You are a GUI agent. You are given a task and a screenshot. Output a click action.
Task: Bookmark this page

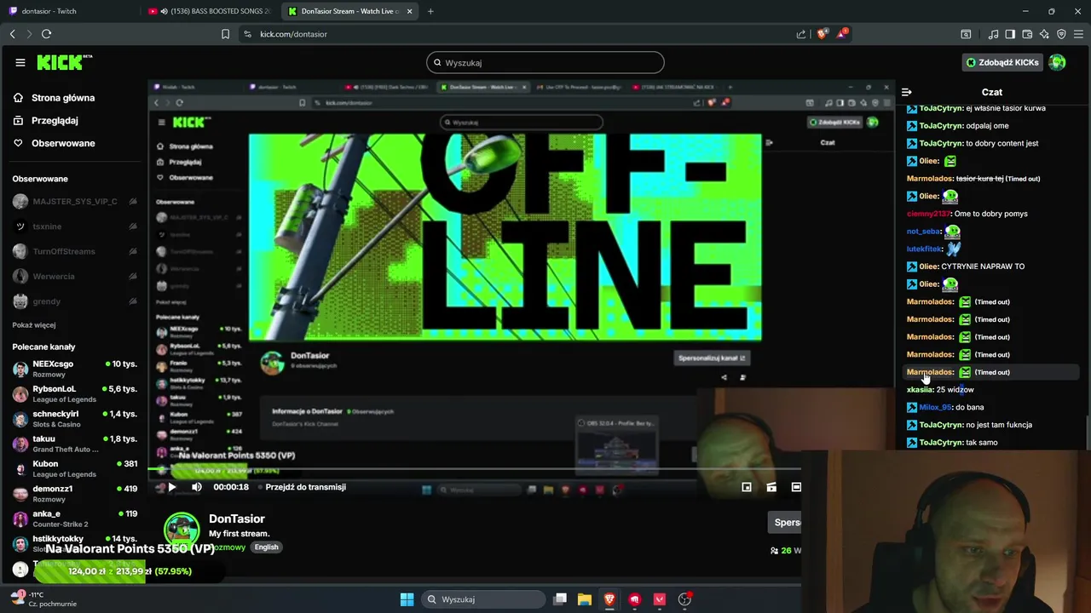[x=225, y=34]
